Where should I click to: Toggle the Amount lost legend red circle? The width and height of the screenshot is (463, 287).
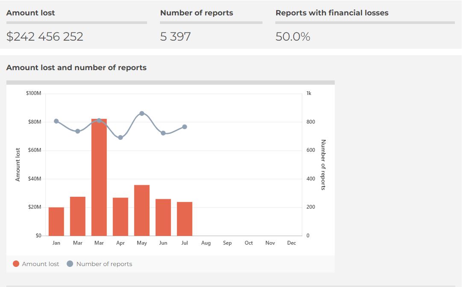(16, 264)
